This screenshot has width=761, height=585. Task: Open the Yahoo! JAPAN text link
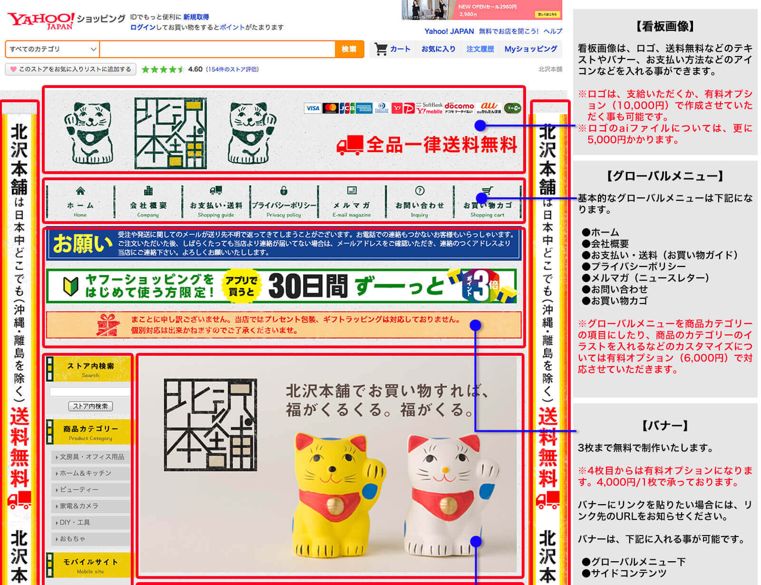click(x=449, y=31)
